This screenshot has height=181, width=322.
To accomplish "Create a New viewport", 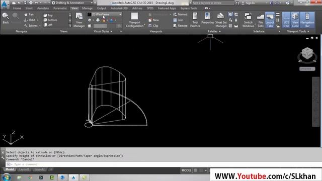I will point(154,20).
